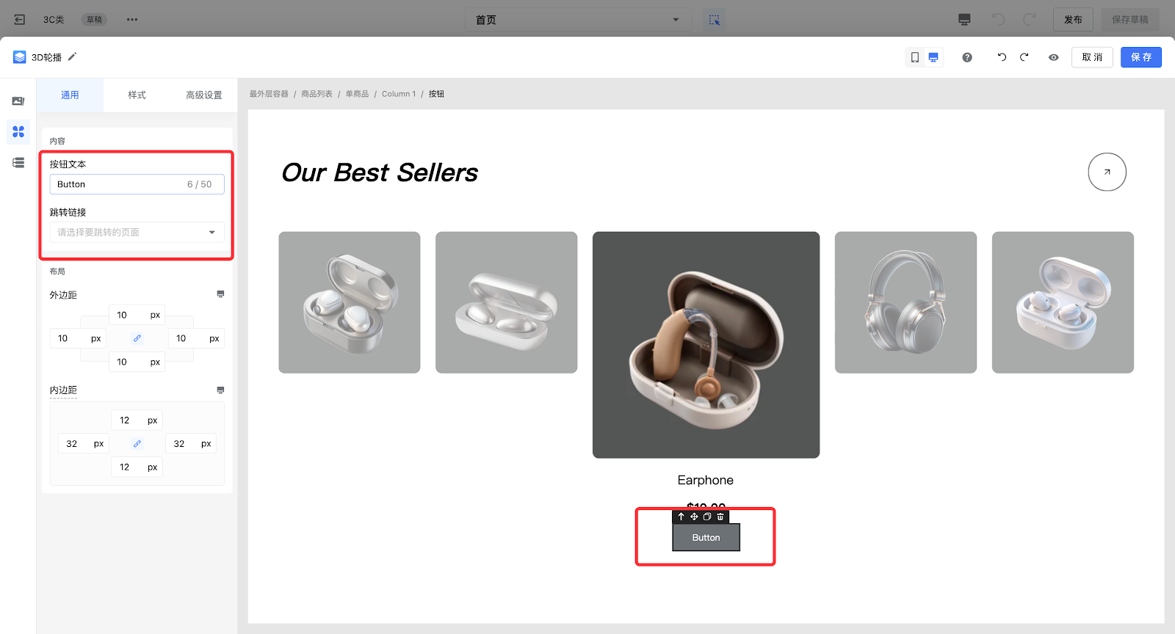Expand the 跳转链接 page dropdown
The image size is (1175, 634).
click(137, 232)
